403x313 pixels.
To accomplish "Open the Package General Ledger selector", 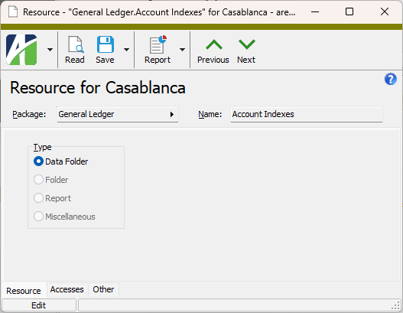I will click(118, 115).
